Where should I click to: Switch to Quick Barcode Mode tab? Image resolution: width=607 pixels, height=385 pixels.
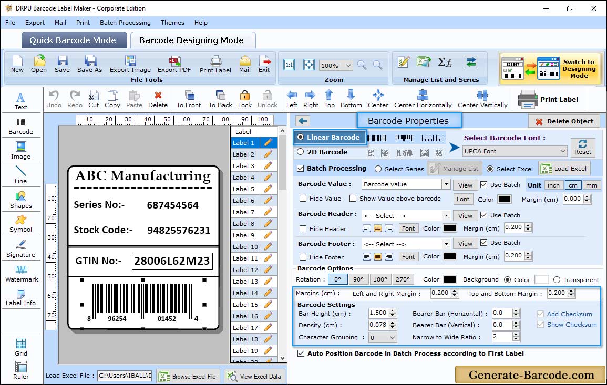click(74, 40)
